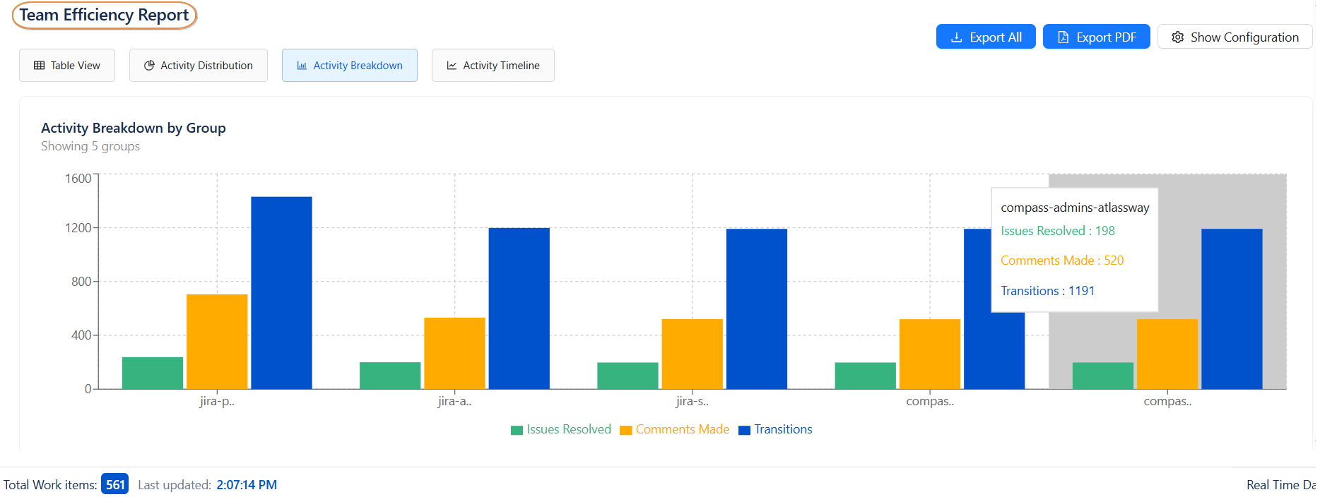Select the orange Comments bar for jira-a..

click(x=454, y=353)
